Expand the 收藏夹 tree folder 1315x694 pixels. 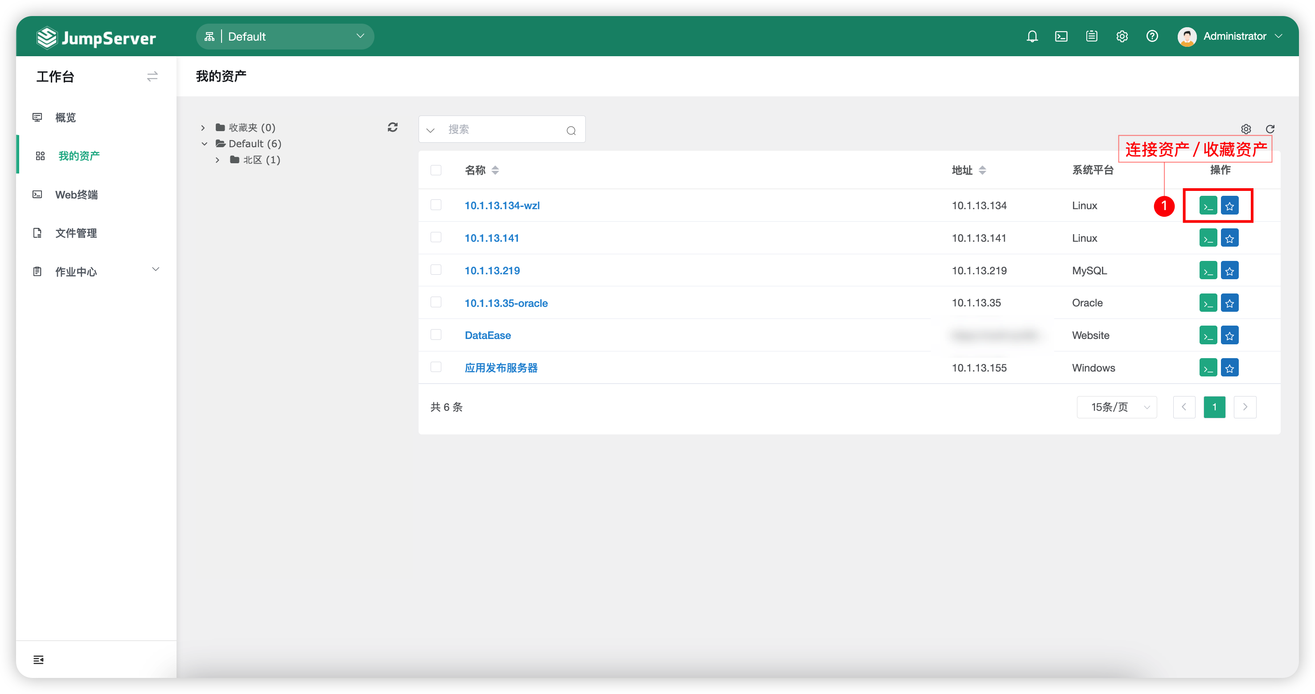203,128
